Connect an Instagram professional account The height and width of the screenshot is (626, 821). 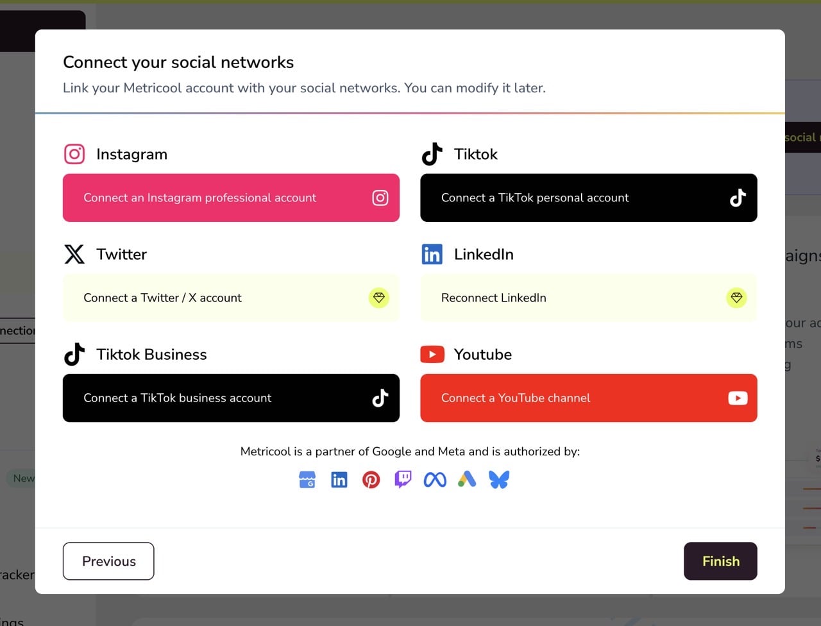click(231, 198)
